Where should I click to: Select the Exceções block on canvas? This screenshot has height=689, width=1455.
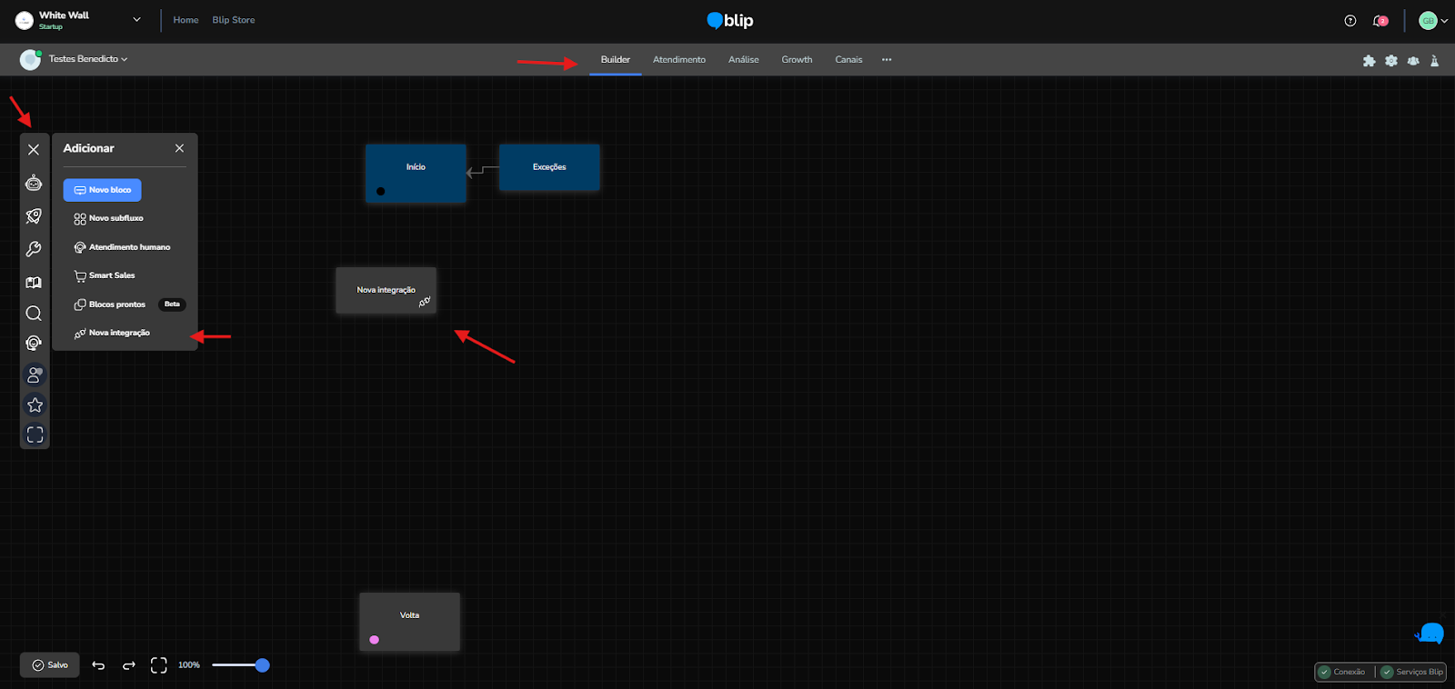[x=549, y=167]
